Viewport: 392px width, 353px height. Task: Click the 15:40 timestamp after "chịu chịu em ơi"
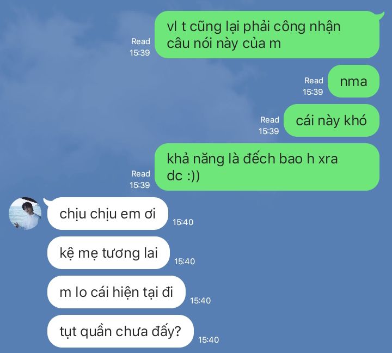[x=183, y=222]
